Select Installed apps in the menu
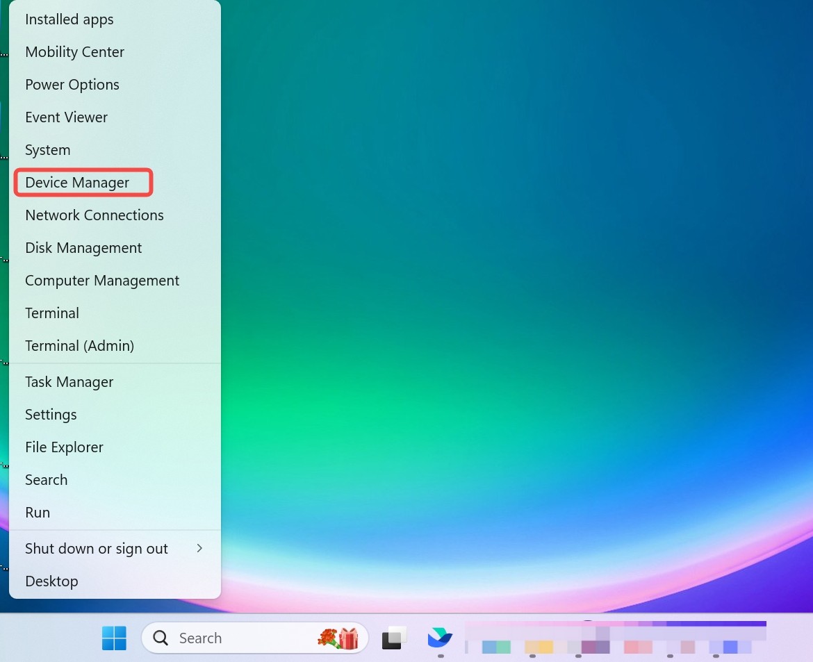 tap(69, 19)
